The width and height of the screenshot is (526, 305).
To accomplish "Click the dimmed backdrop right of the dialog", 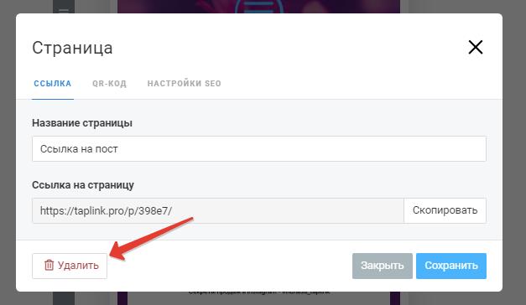I will tap(514, 152).
